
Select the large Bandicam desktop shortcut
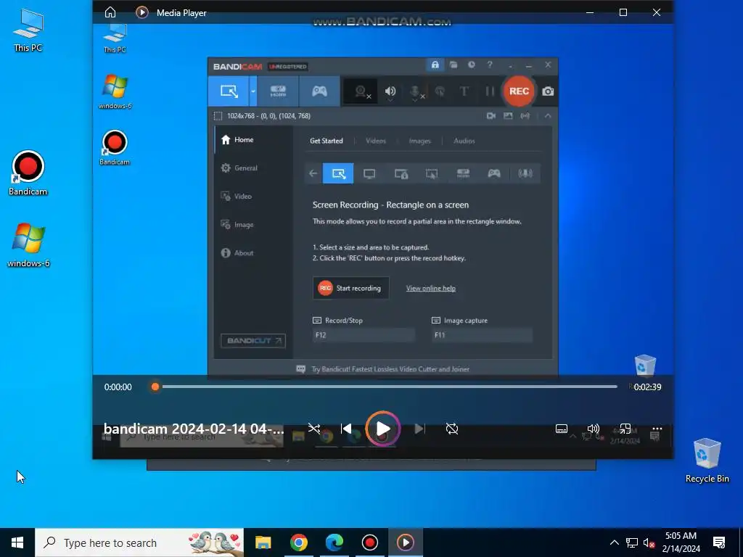[28, 173]
